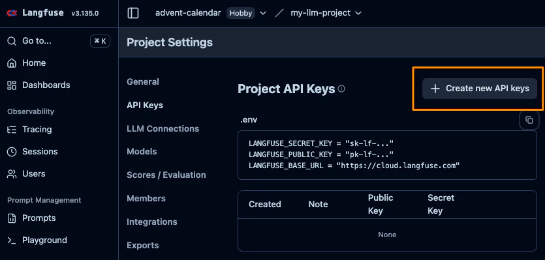The image size is (545, 260).
Task: Click the Prompt Management section label
Action: 44,200
